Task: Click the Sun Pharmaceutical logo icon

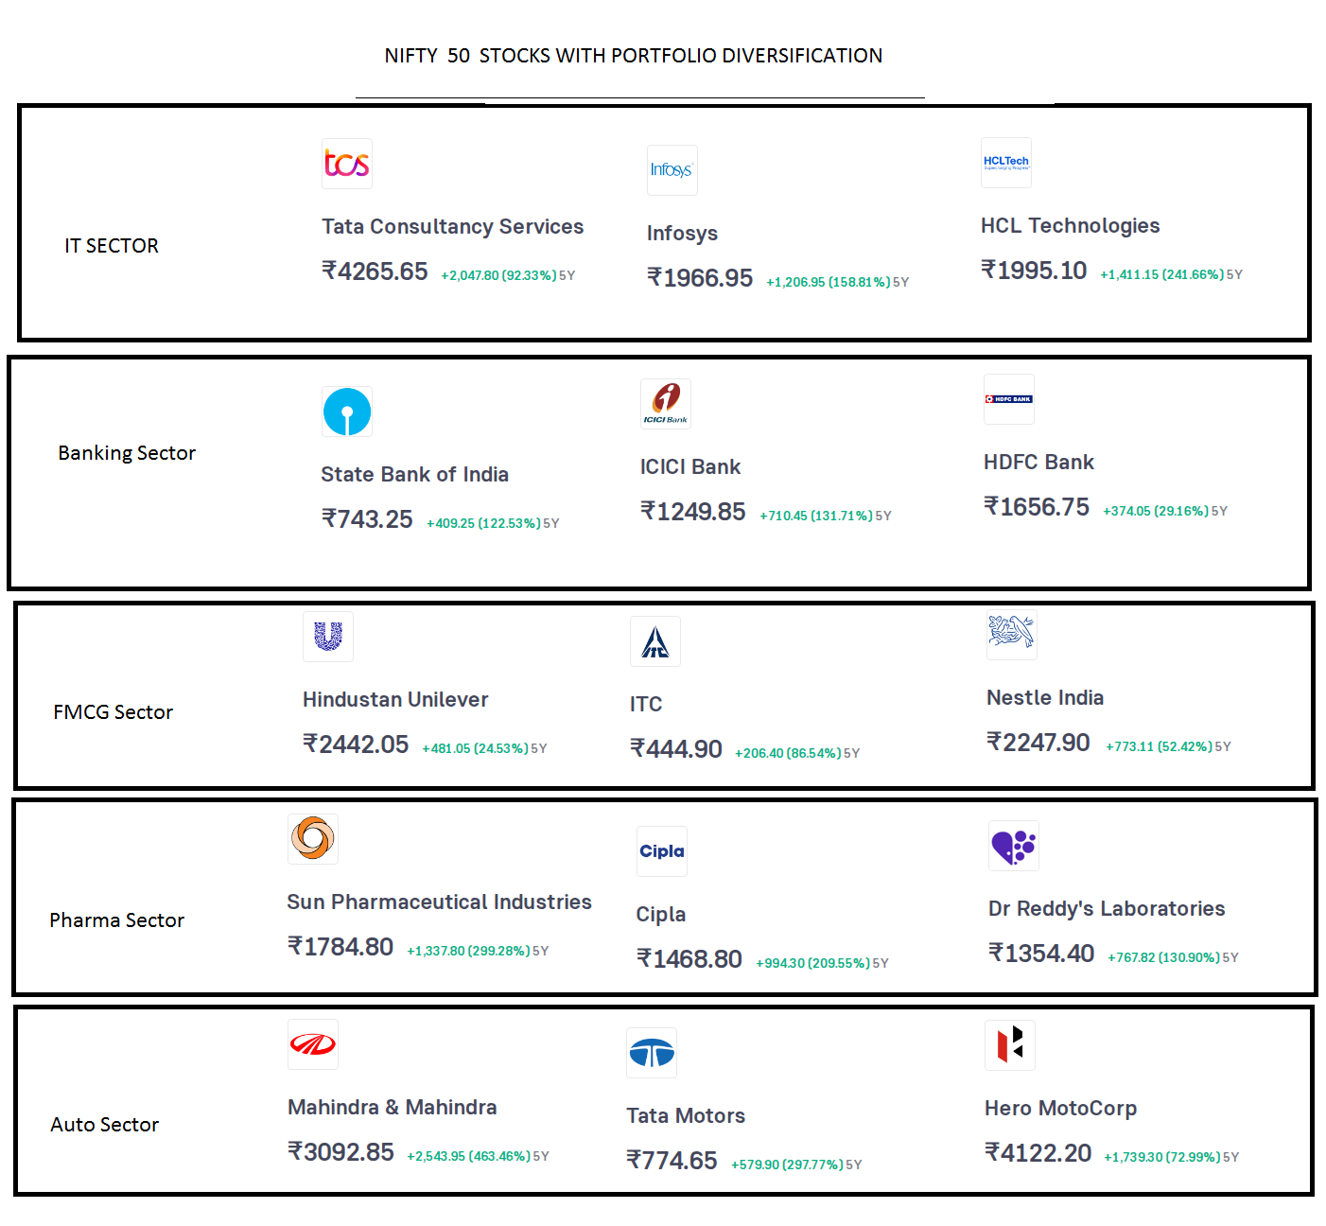Action: [313, 839]
